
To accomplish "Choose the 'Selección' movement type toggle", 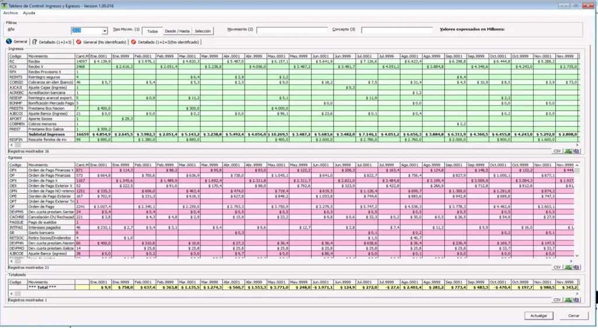I will click(203, 31).
